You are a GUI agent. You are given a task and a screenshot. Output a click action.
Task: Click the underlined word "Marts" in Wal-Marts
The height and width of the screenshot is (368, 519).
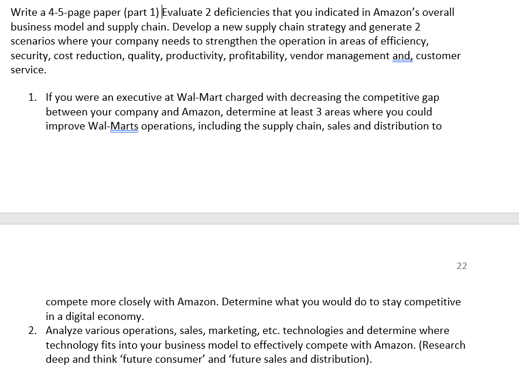[x=124, y=126]
